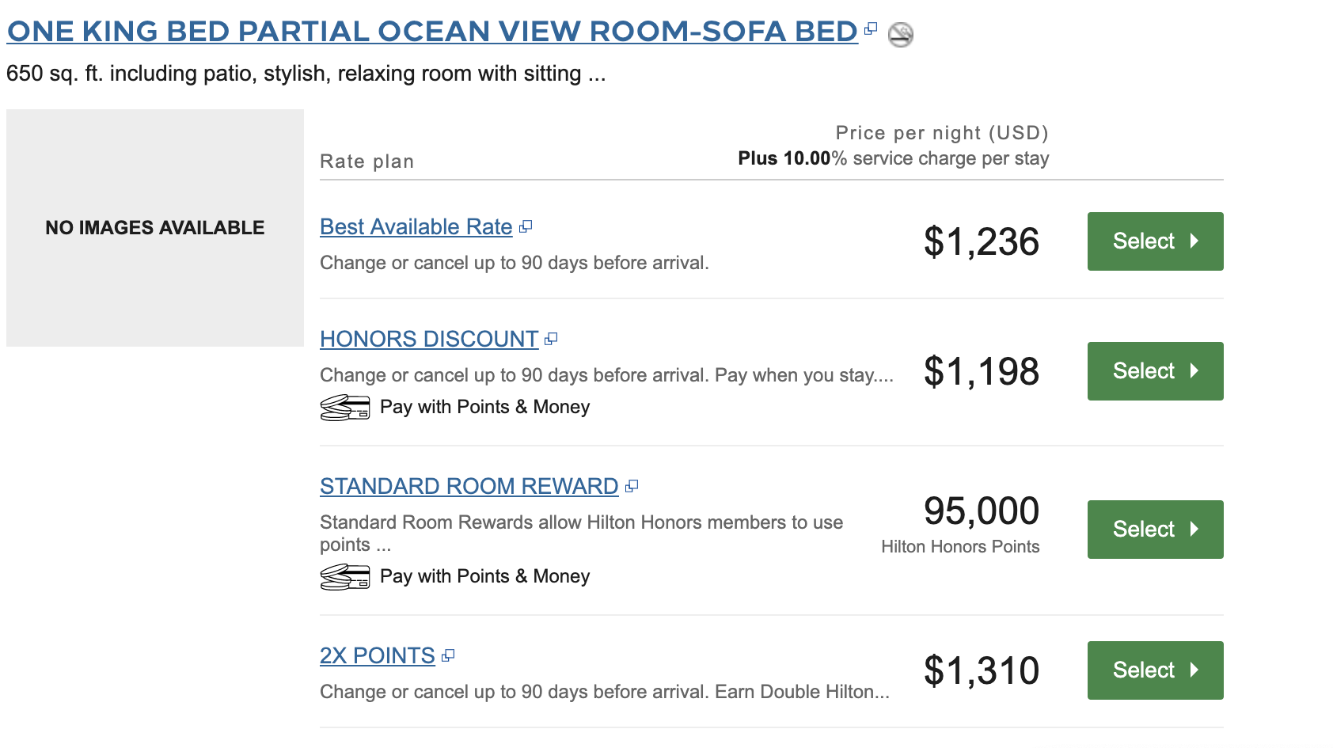The width and height of the screenshot is (1333, 748).
Task: Click Points & Money icon under Honors Discount
Action: 344,408
